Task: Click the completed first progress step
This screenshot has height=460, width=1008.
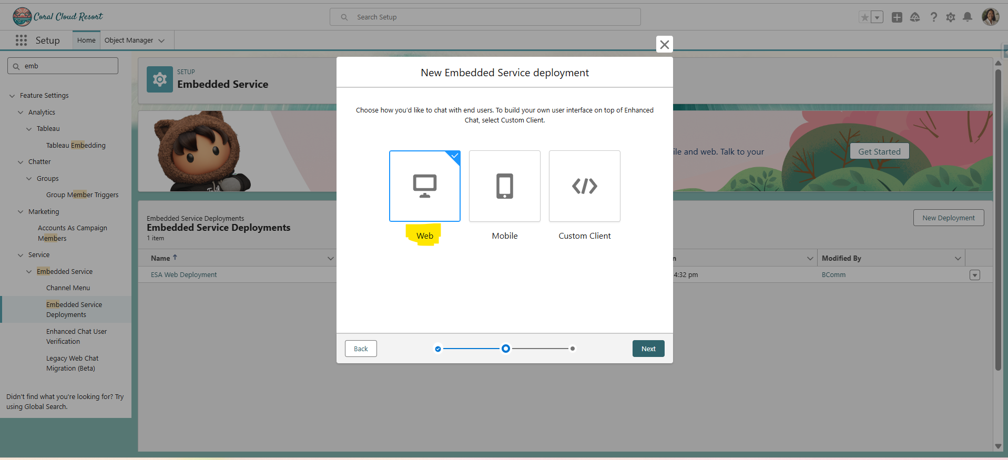Action: (x=438, y=349)
